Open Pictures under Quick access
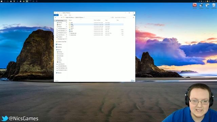 point(60,27)
